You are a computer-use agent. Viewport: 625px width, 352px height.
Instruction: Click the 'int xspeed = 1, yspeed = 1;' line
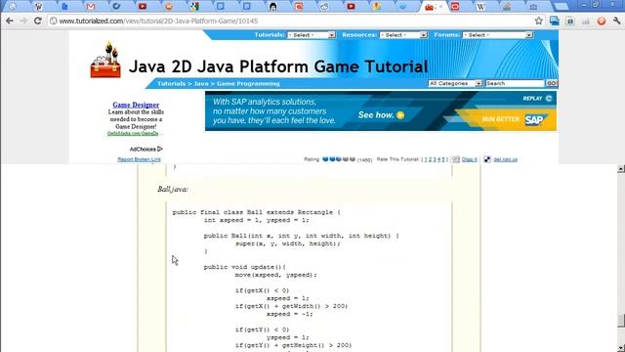point(256,220)
